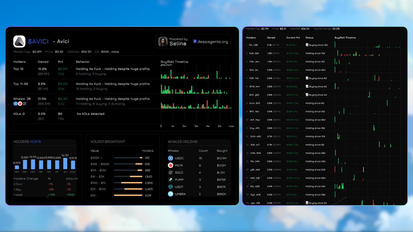413x232 pixels.
Task: Click the 4h bar showing 12,757
Action: [x=65, y=164]
